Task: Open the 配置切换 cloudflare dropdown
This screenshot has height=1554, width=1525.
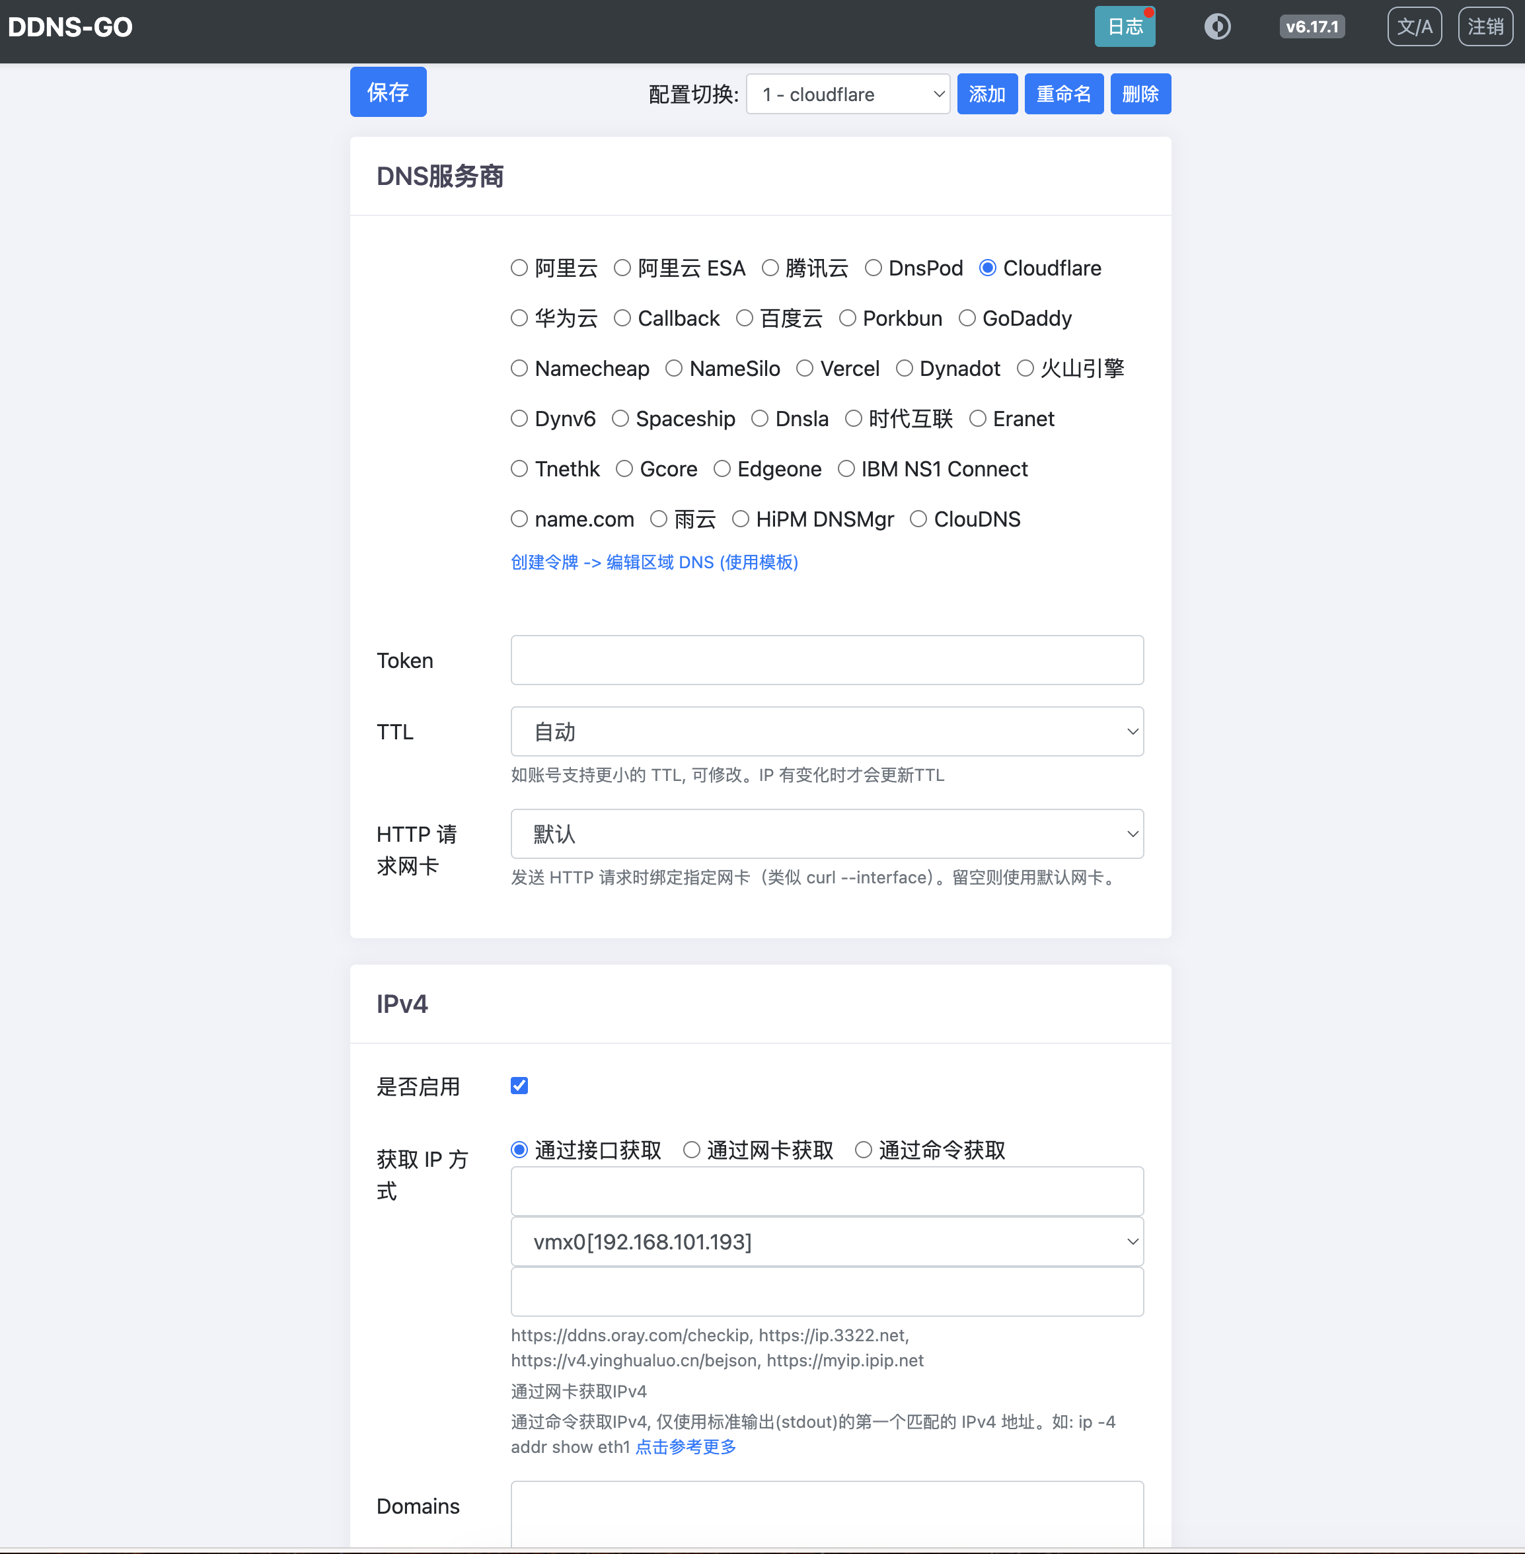Action: point(847,94)
